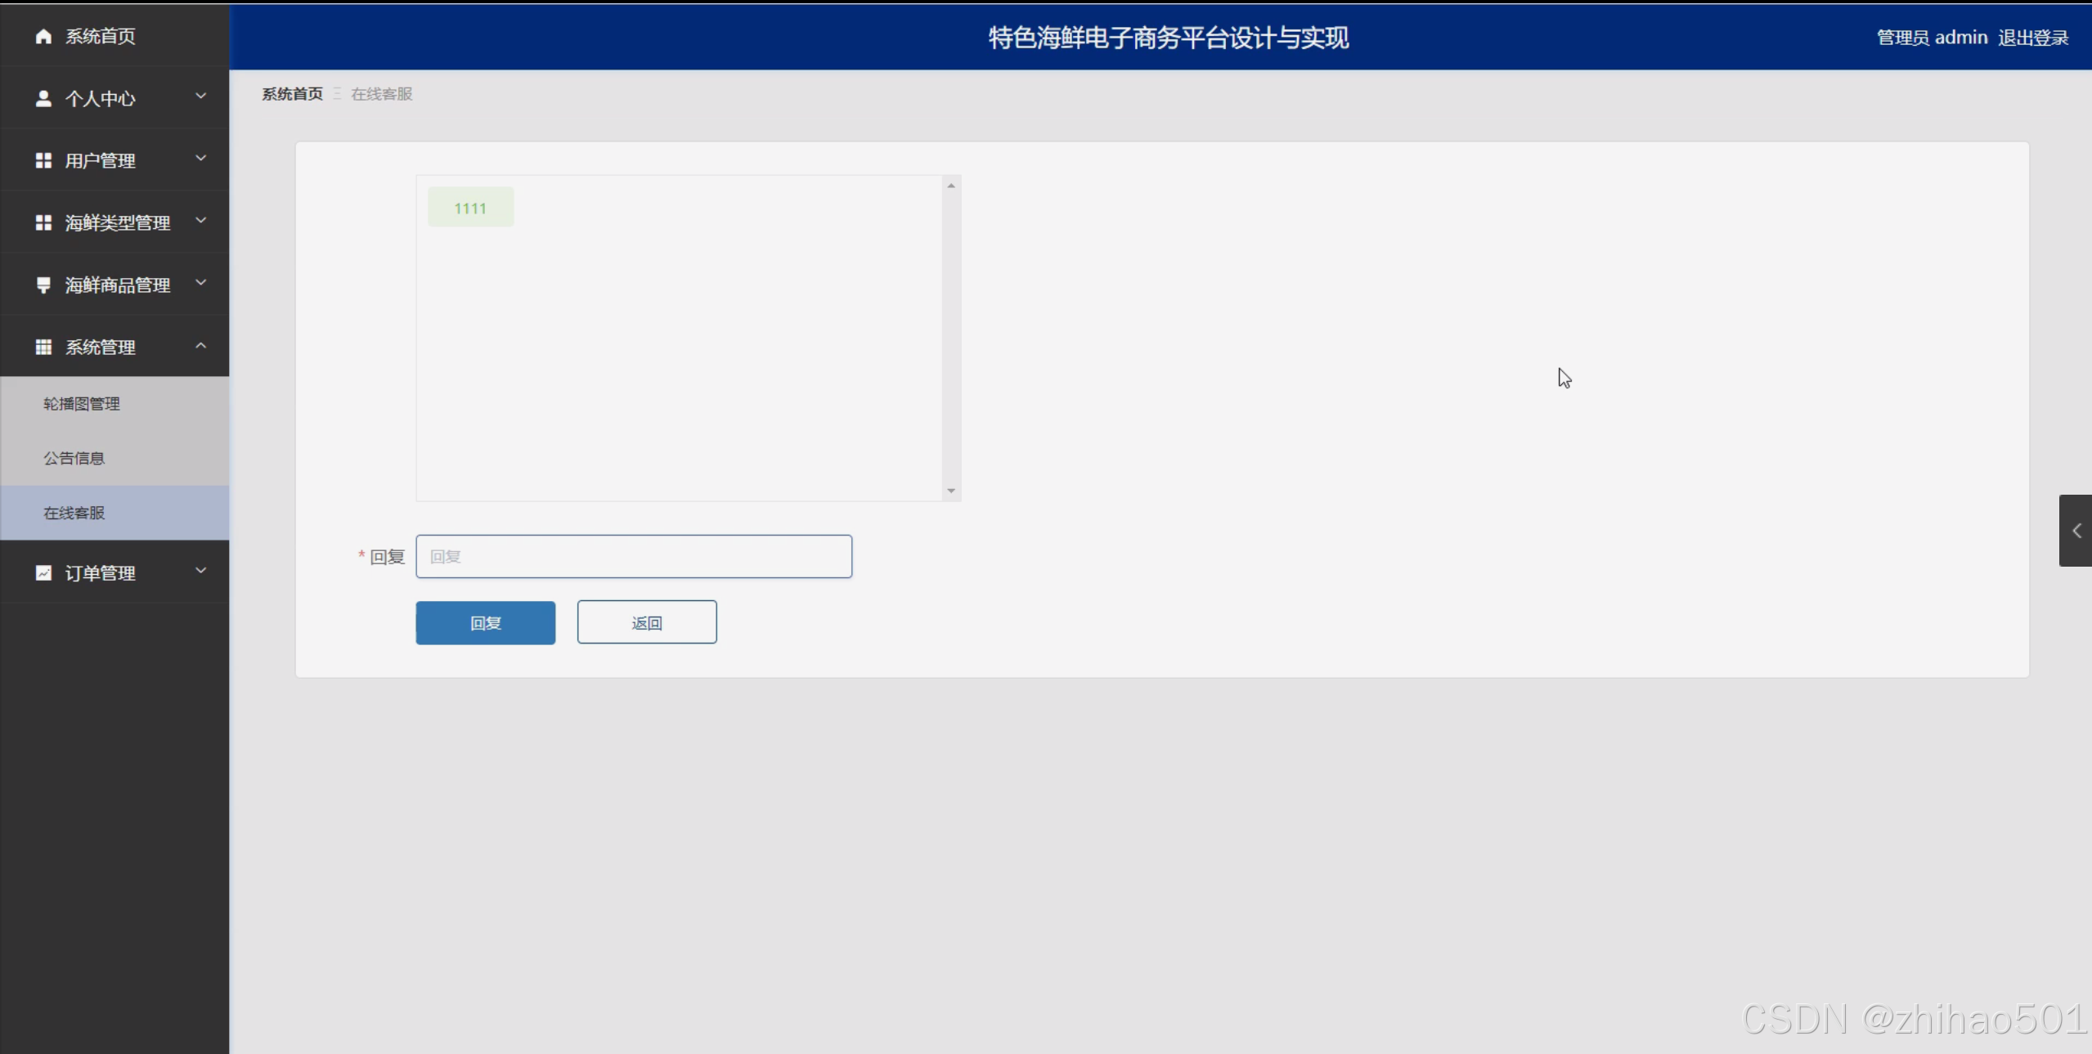Click the person icon for 个人中心
The image size is (2092, 1054).
[43, 99]
